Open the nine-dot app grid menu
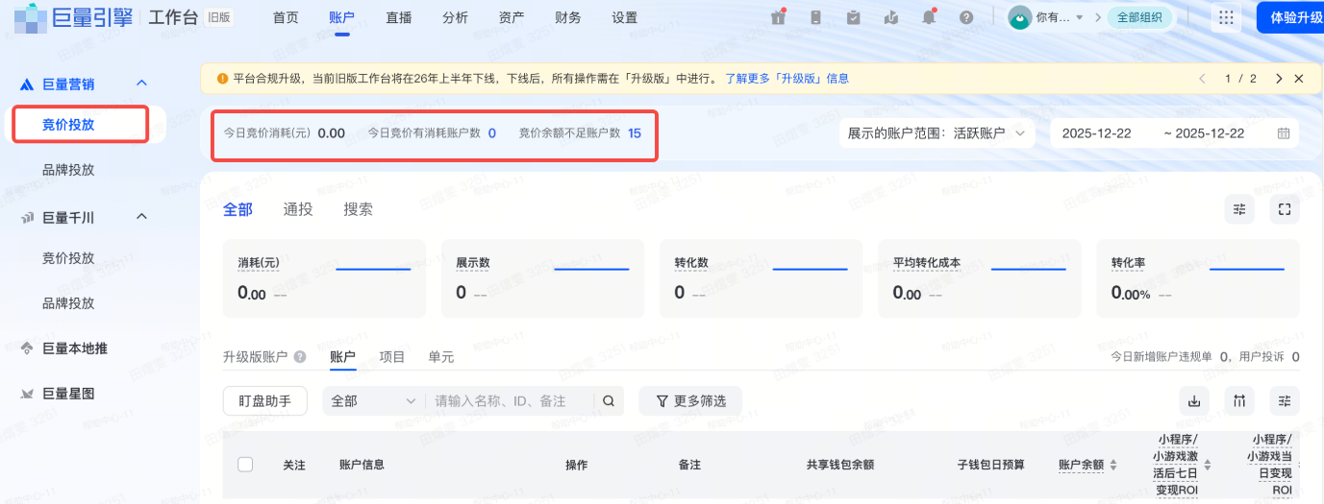 (1226, 17)
